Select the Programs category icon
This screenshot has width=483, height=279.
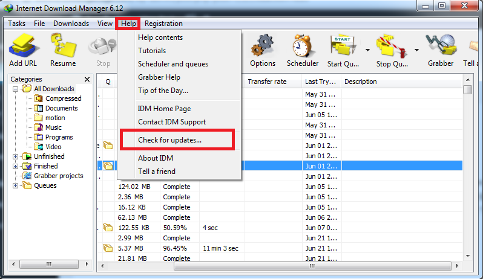(x=39, y=136)
